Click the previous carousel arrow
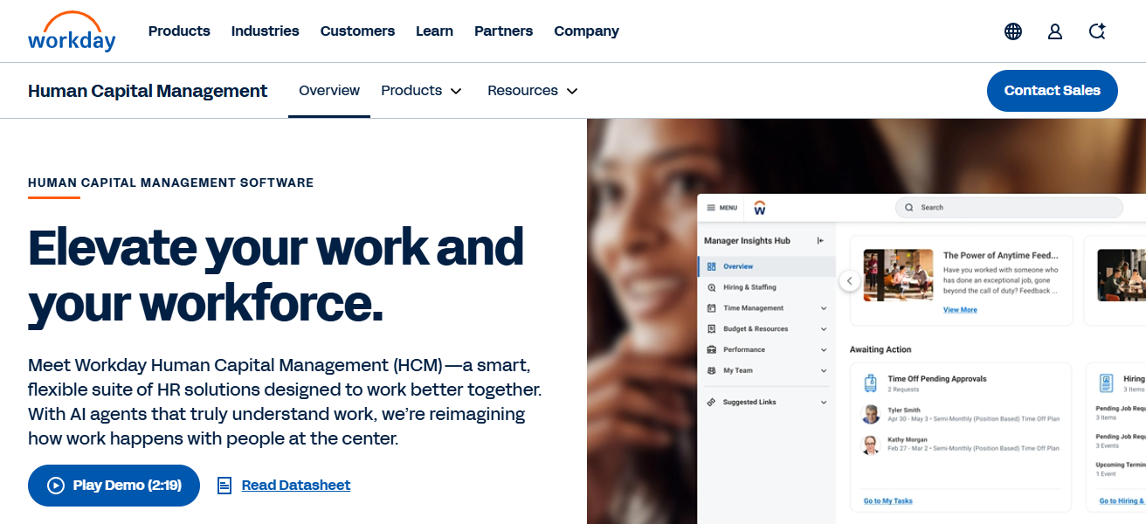This screenshot has width=1146, height=524. click(x=849, y=281)
